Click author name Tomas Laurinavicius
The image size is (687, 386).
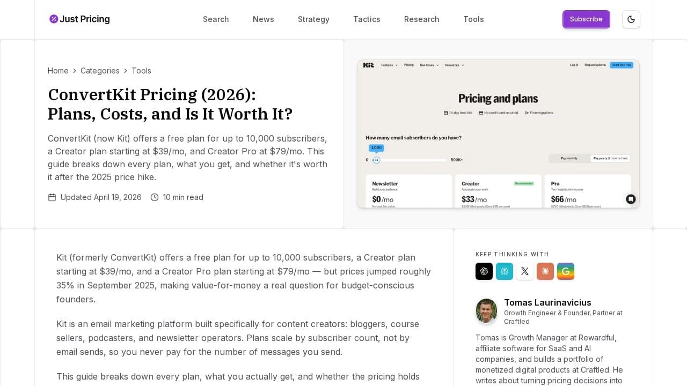pos(547,302)
